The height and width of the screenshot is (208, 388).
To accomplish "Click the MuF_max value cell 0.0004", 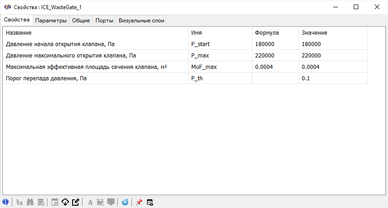I will [333, 67].
